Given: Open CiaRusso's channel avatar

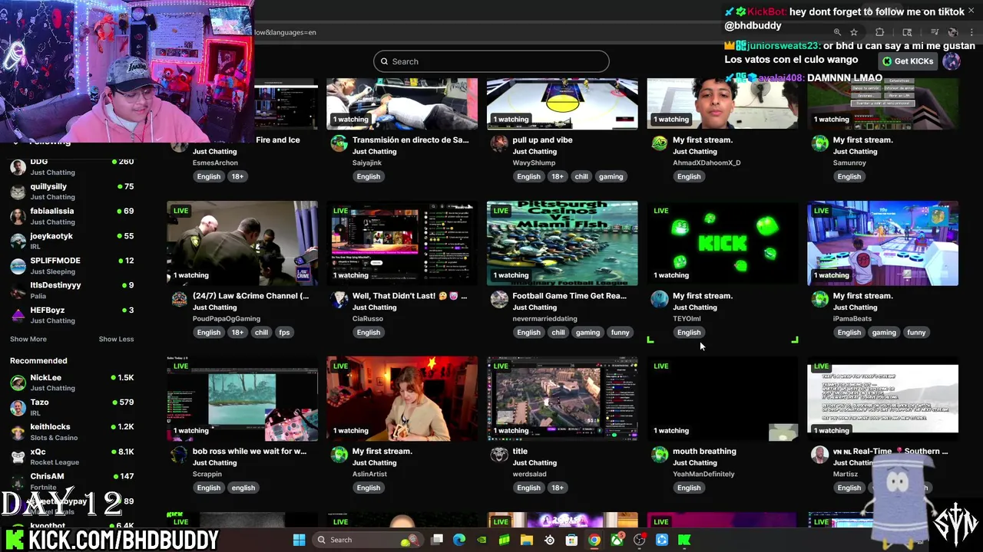Looking at the screenshot, I should point(339,299).
